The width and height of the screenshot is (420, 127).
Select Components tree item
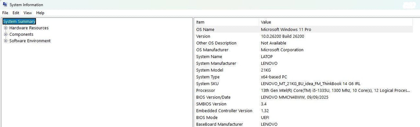click(21, 34)
